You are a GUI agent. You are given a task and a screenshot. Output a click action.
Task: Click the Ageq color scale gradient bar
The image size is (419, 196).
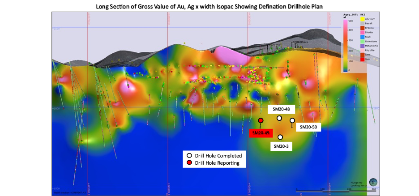pyautogui.click(x=345, y=46)
